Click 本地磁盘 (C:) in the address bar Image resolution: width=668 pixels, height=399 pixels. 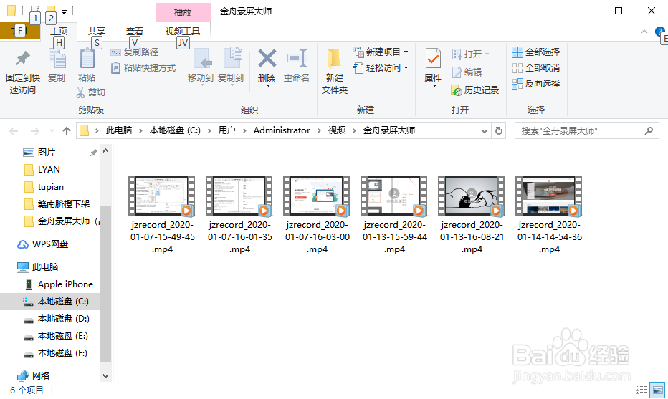click(x=175, y=130)
